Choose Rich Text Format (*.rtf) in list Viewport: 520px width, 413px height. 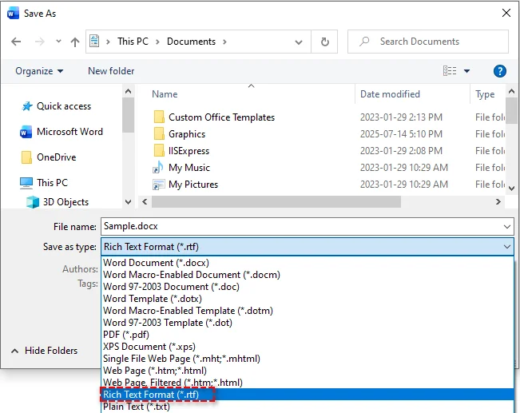tap(307, 395)
